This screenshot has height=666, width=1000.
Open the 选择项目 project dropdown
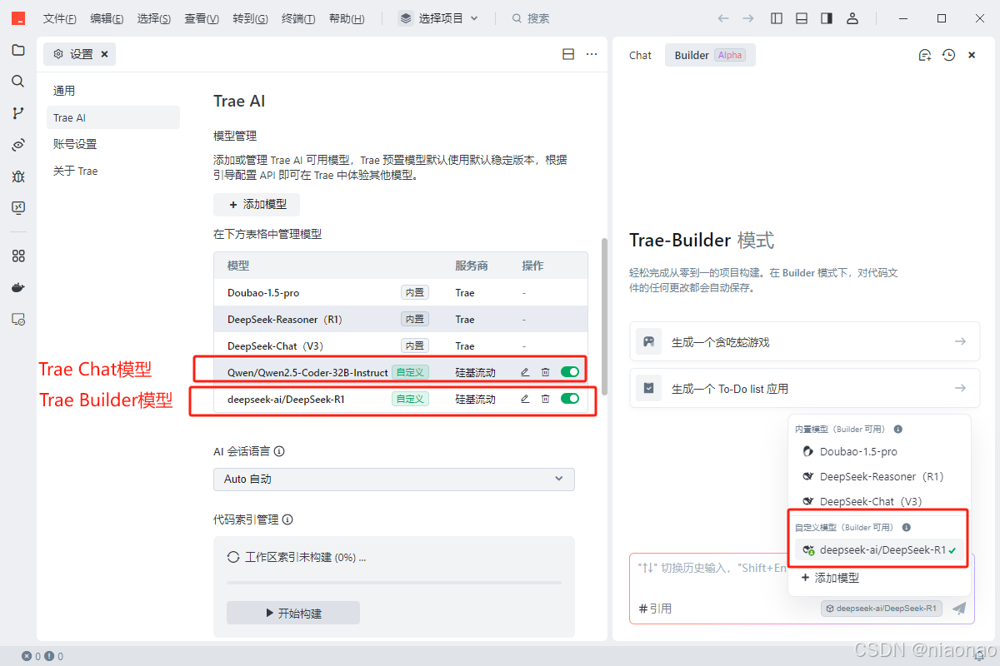[x=439, y=18]
